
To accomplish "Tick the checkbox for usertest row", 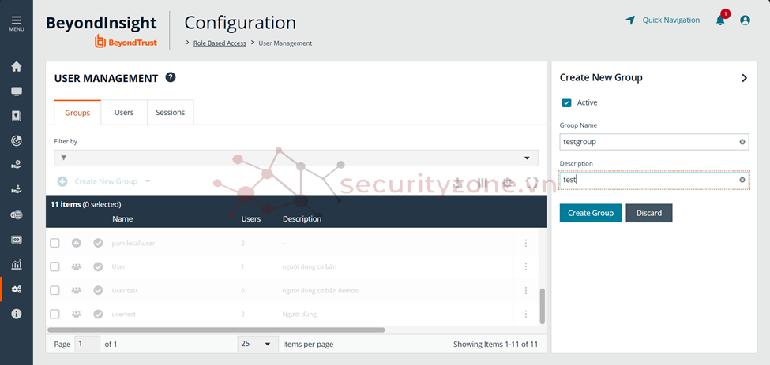I will coord(54,314).
